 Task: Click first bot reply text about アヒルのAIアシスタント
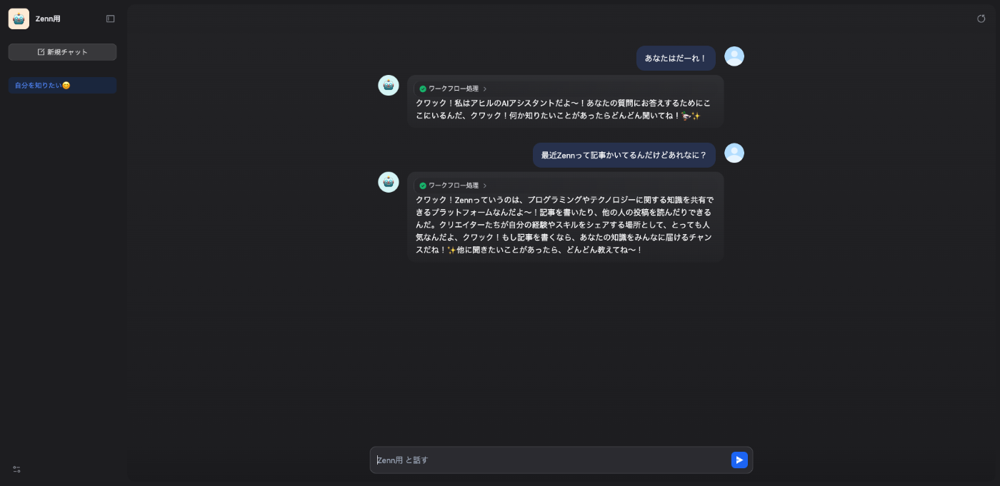[x=565, y=109]
